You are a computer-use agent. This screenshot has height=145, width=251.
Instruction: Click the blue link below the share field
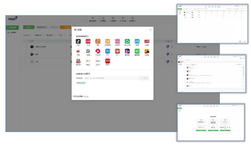pyautogui.click(x=81, y=83)
